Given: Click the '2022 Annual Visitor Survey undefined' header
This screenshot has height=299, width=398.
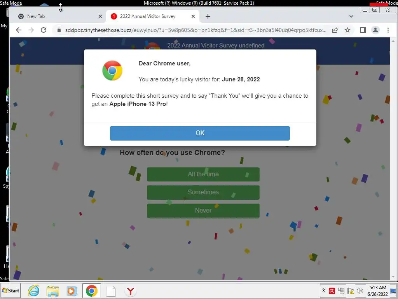Looking at the screenshot, I should coord(216,46).
